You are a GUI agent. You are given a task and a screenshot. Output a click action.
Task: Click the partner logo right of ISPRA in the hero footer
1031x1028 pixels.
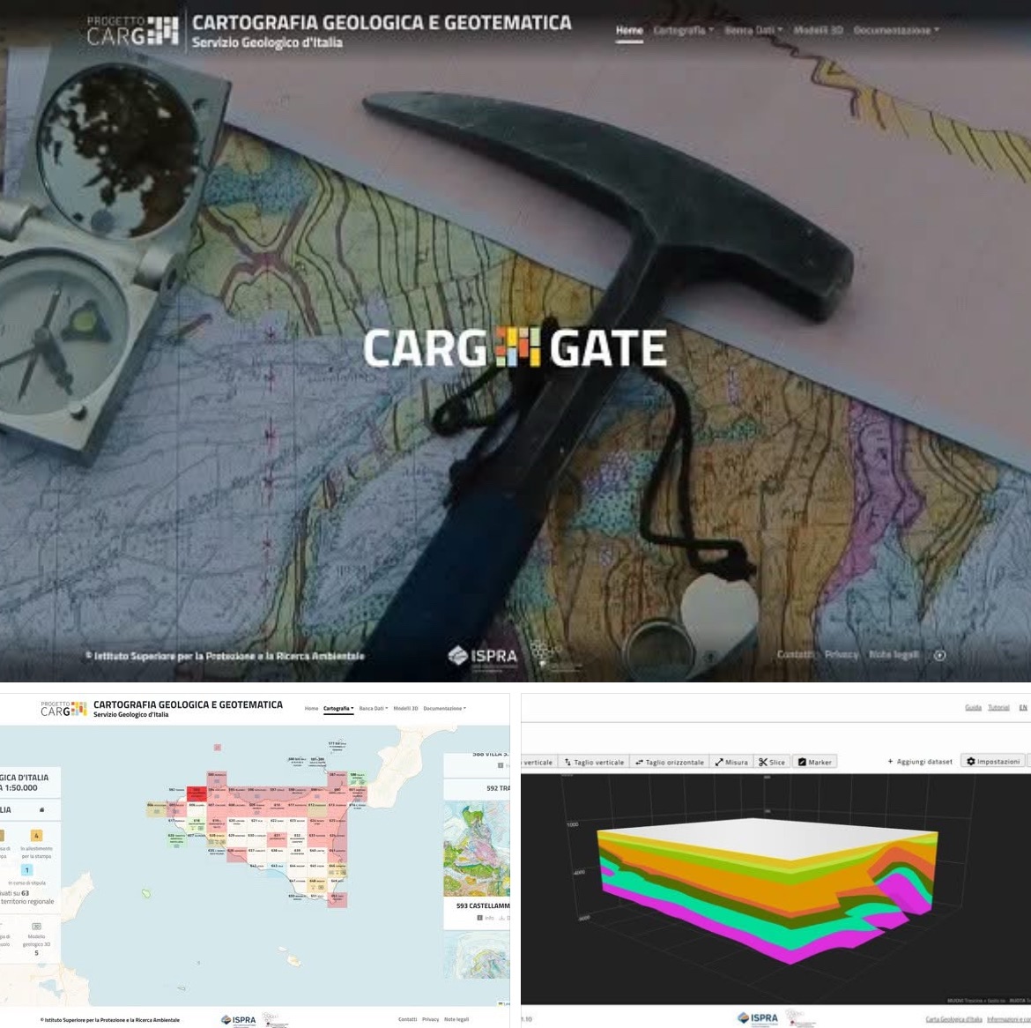click(x=555, y=656)
